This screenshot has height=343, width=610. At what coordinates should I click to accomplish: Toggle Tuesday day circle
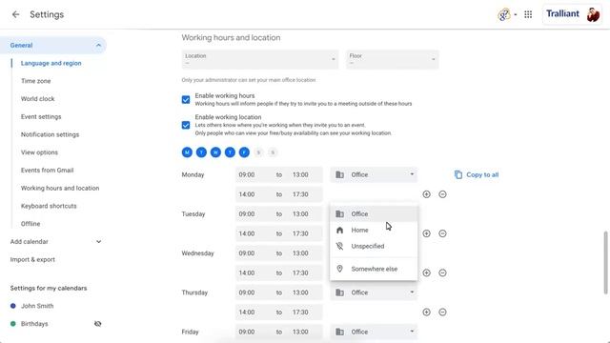(x=201, y=152)
